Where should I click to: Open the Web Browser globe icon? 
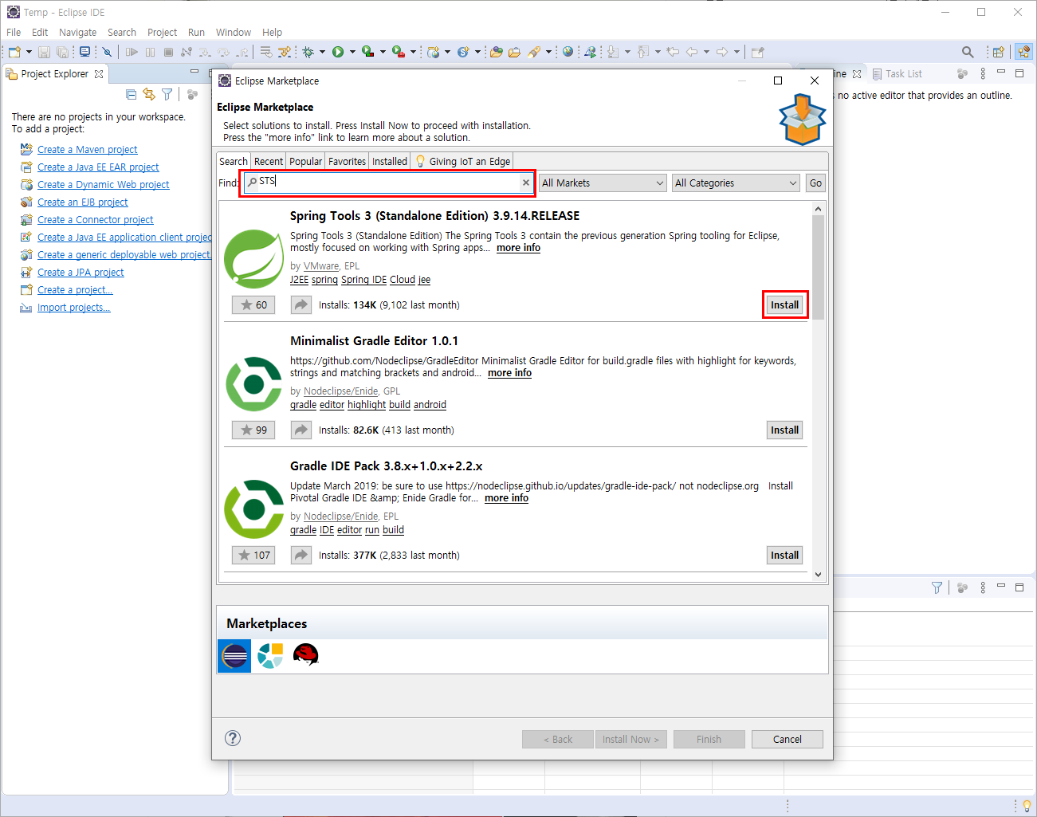568,52
